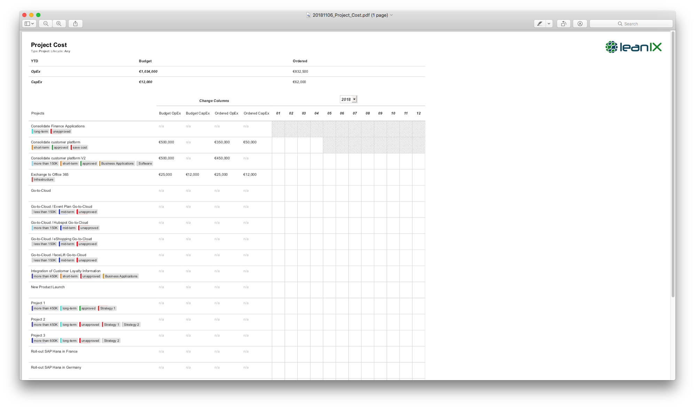Rotate the page with rotate icon

click(563, 24)
